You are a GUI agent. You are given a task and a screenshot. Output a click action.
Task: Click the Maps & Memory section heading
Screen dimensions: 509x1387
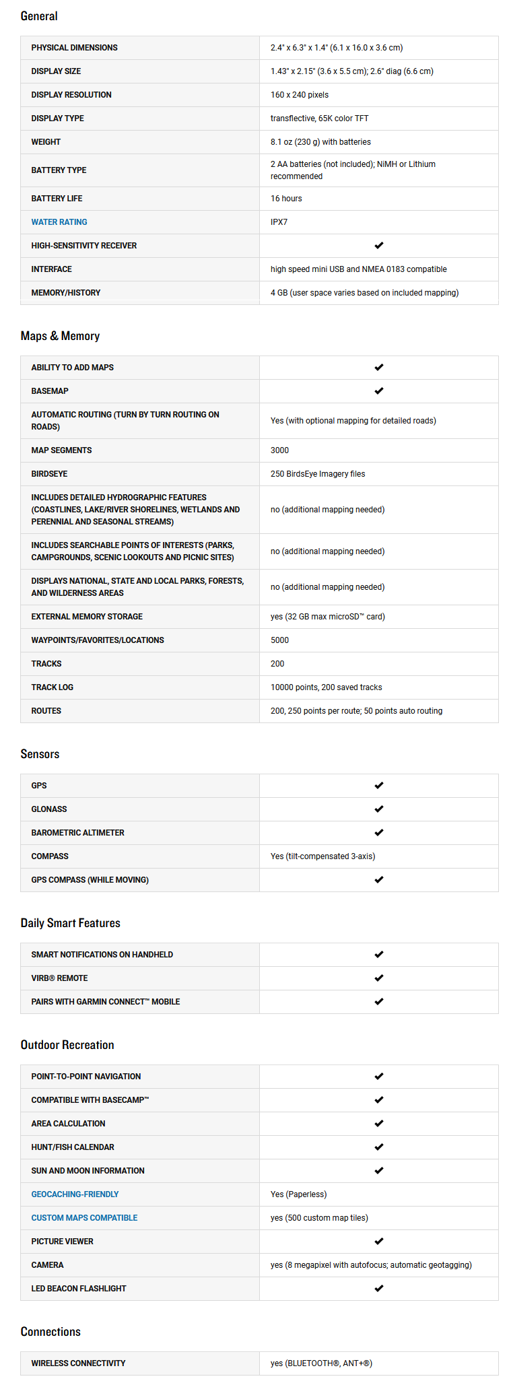click(x=60, y=336)
